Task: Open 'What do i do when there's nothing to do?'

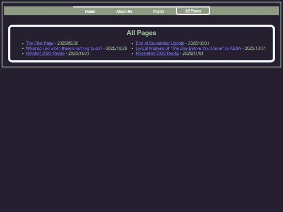Action: [x=64, y=48]
